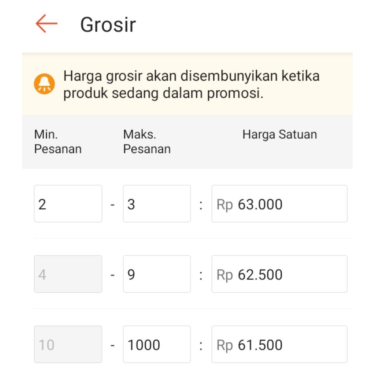Tap the orange bell notice icon
This screenshot has height=375, width=375.
[x=44, y=84]
